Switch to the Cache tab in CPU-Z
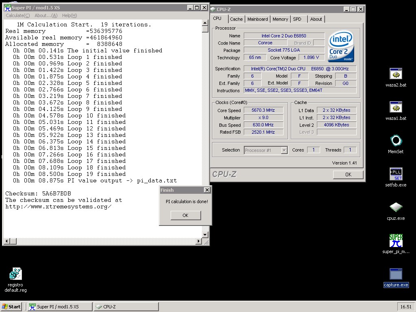This screenshot has height=312, width=416. pos(236,19)
